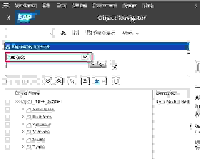Select the Types tree item
The width and height of the screenshot is (200, 159).
[x=39, y=147]
